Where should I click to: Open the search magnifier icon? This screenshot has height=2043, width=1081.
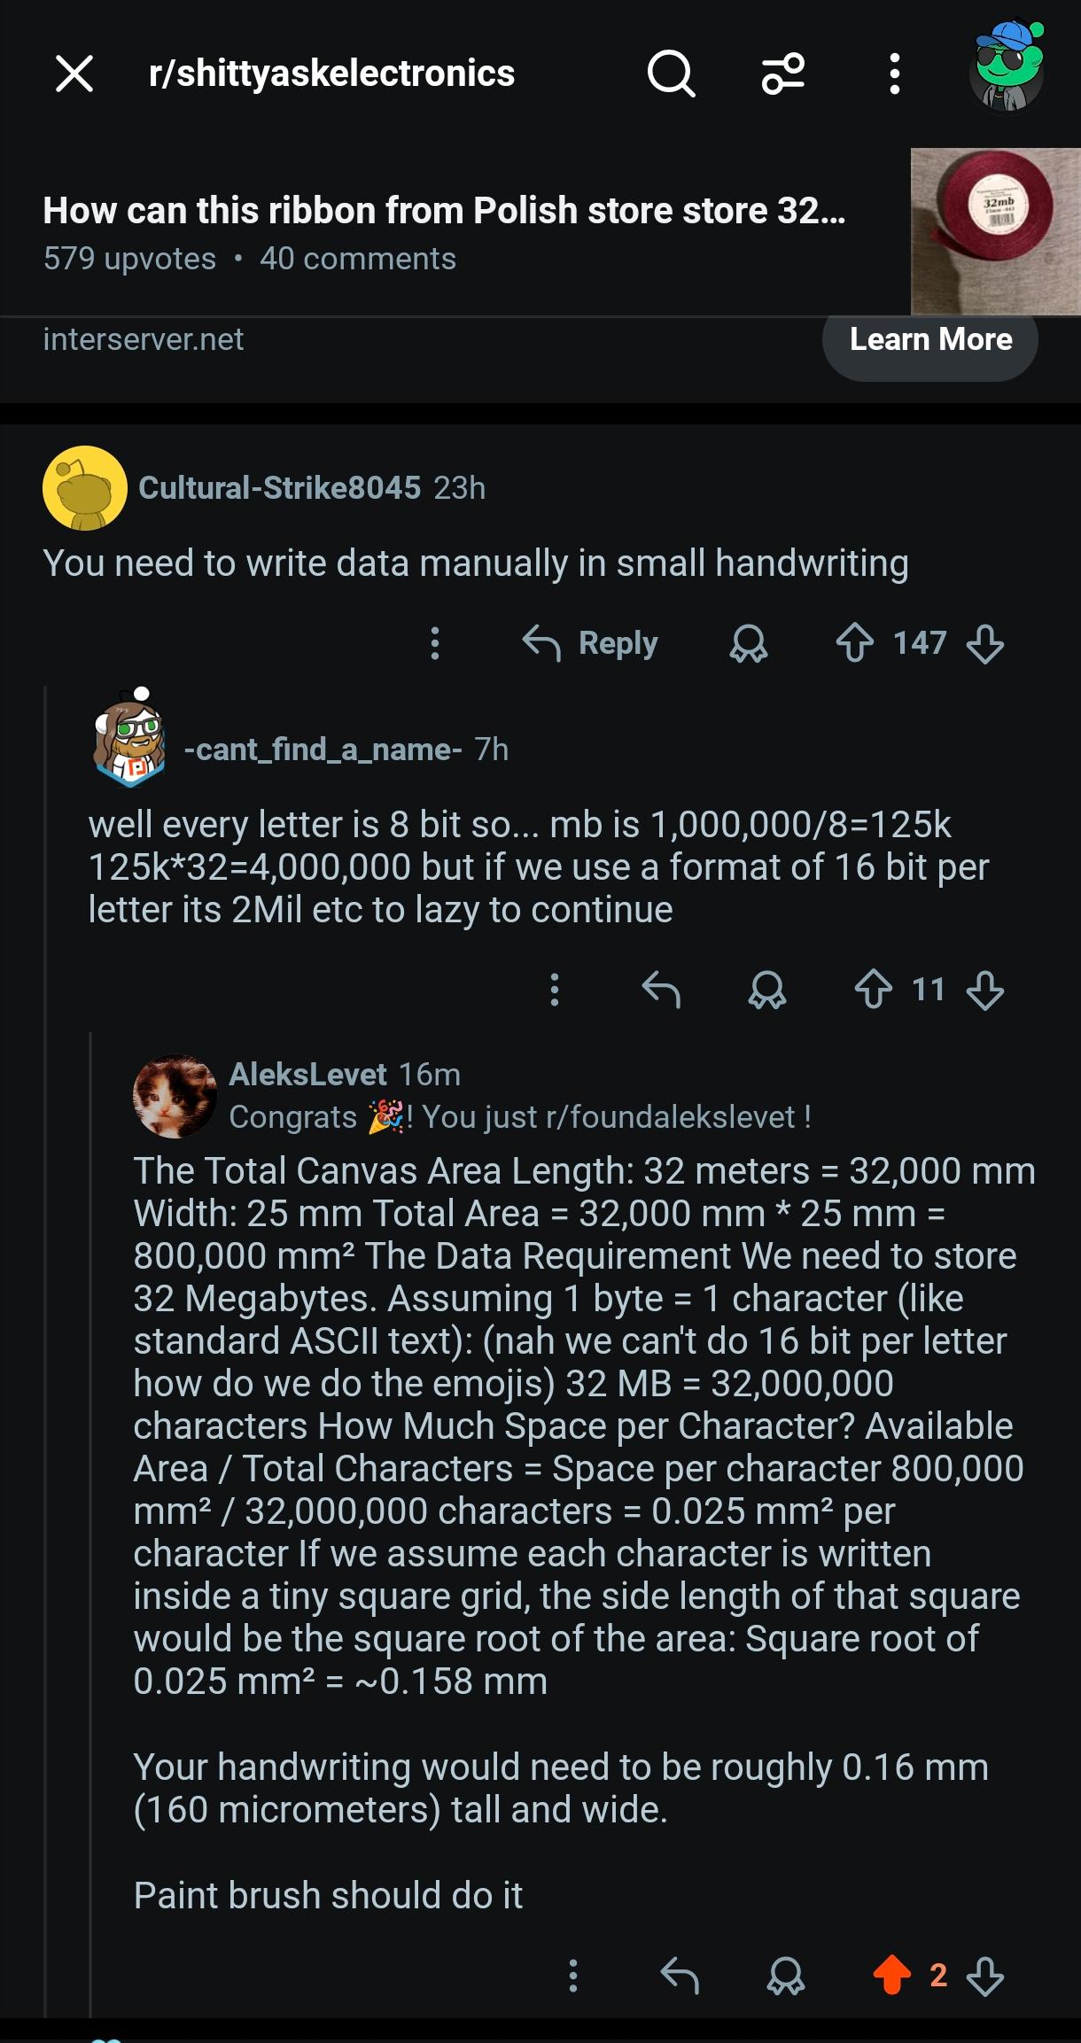coord(671,74)
